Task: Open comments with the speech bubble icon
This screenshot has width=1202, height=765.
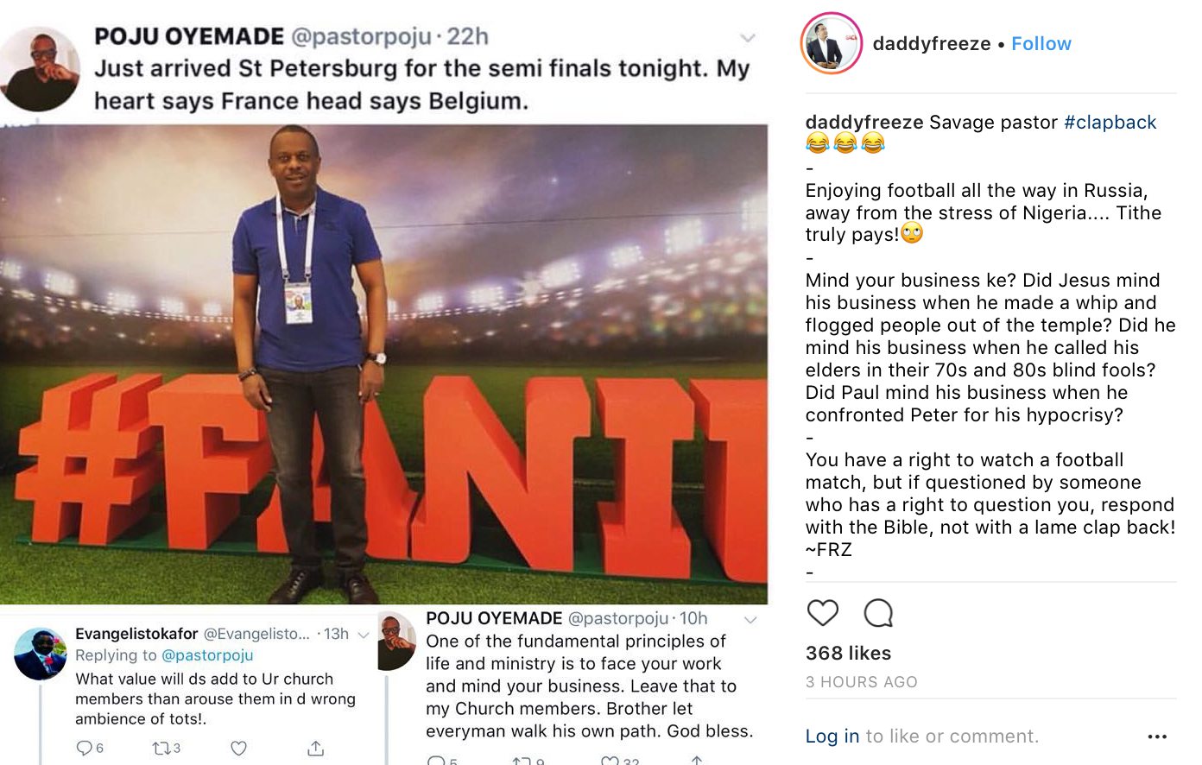Action: pyautogui.click(x=877, y=613)
